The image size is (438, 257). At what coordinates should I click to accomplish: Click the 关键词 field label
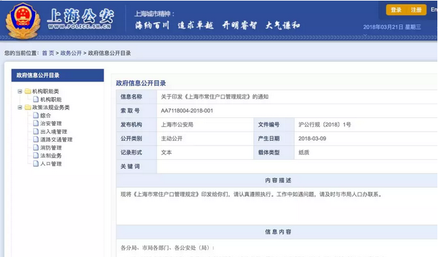pos(130,166)
